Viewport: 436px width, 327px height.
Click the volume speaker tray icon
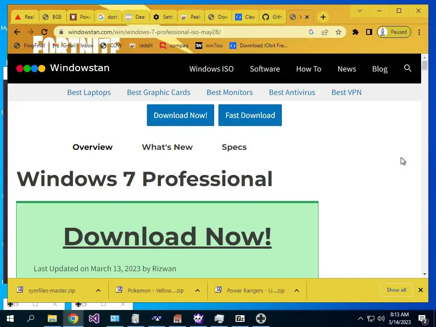click(x=381, y=318)
